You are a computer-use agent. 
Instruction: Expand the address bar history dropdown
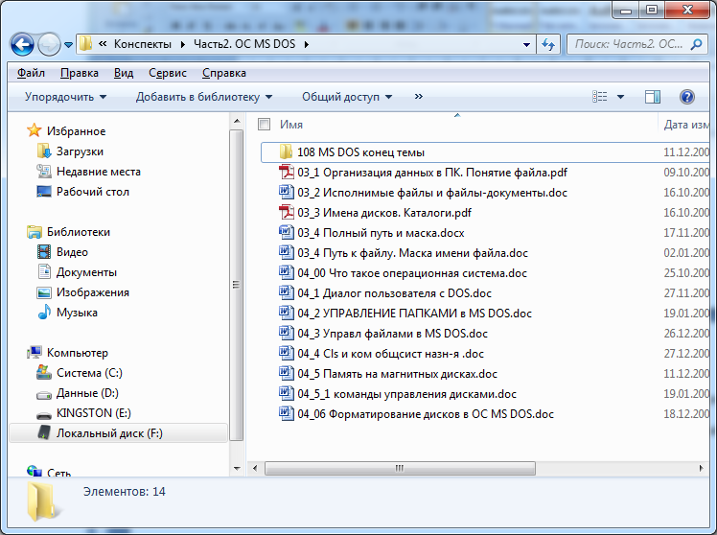point(526,45)
